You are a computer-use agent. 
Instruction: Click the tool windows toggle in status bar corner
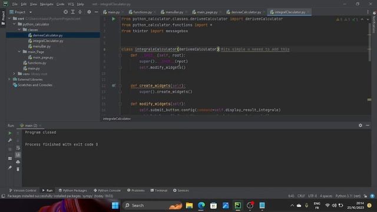click(x=3, y=196)
